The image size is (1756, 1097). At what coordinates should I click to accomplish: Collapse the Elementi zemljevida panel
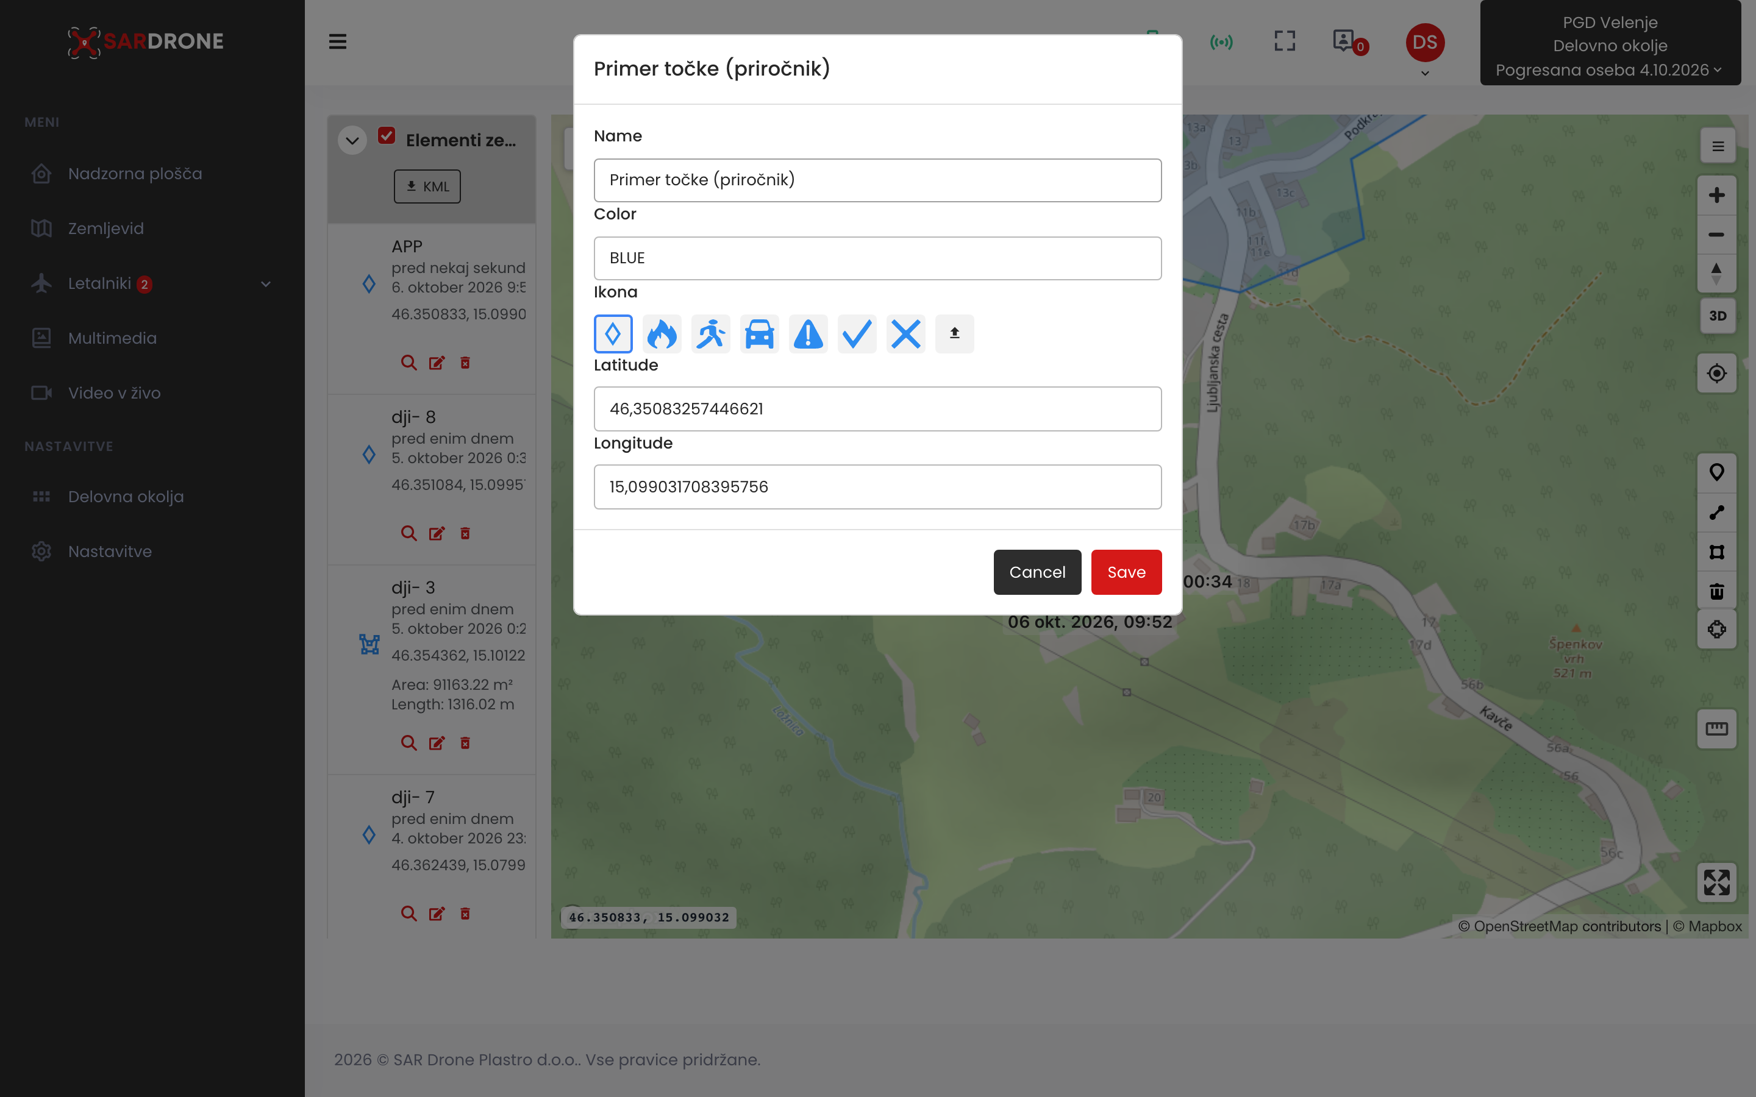click(352, 140)
